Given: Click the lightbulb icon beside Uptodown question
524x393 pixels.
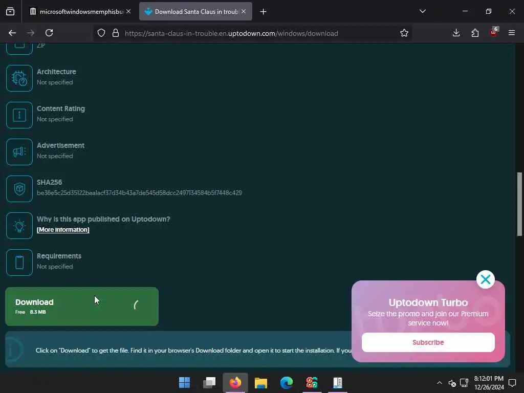Looking at the screenshot, I should pyautogui.click(x=19, y=226).
